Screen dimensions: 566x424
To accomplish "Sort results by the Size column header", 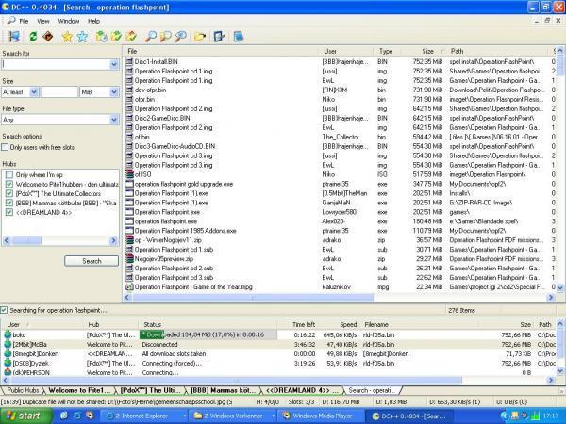I will [x=423, y=51].
